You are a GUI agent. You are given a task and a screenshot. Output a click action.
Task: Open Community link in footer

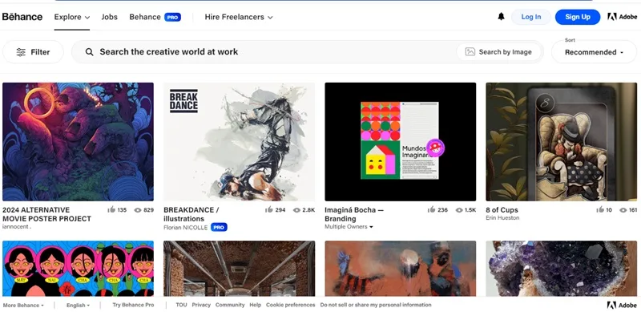[x=230, y=305]
